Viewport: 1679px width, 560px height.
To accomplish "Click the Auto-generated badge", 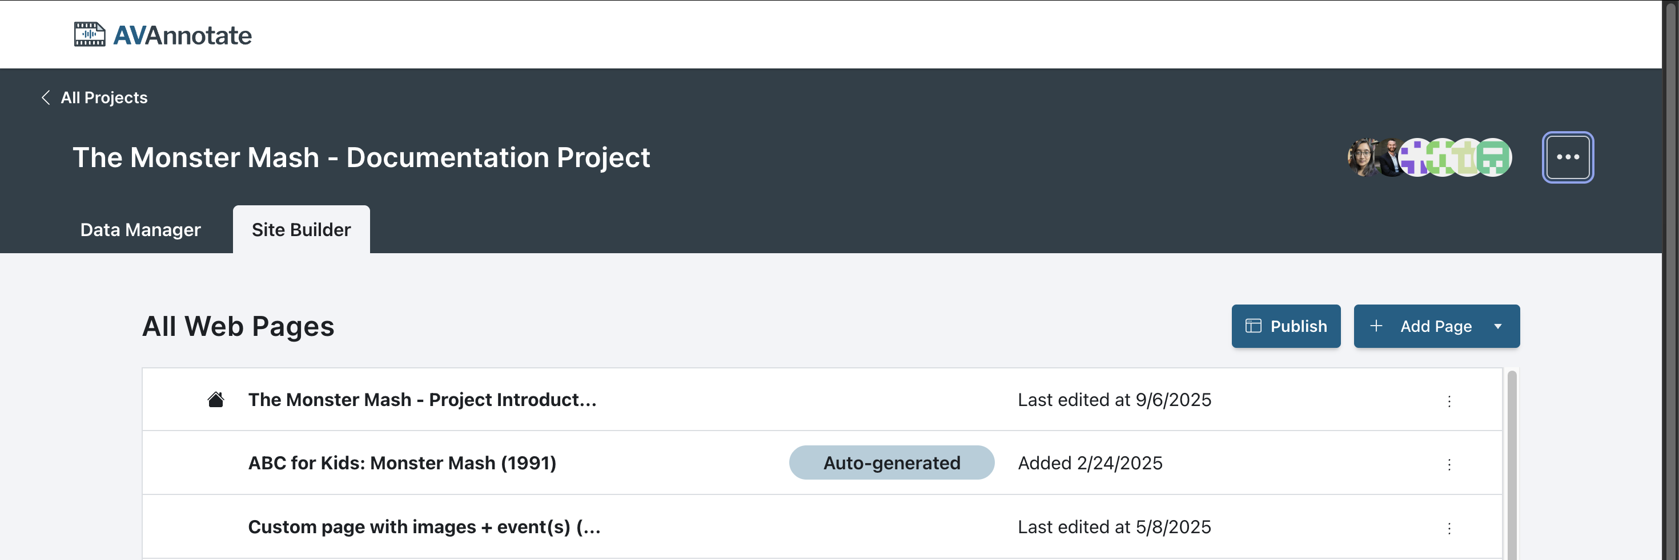I will [891, 463].
